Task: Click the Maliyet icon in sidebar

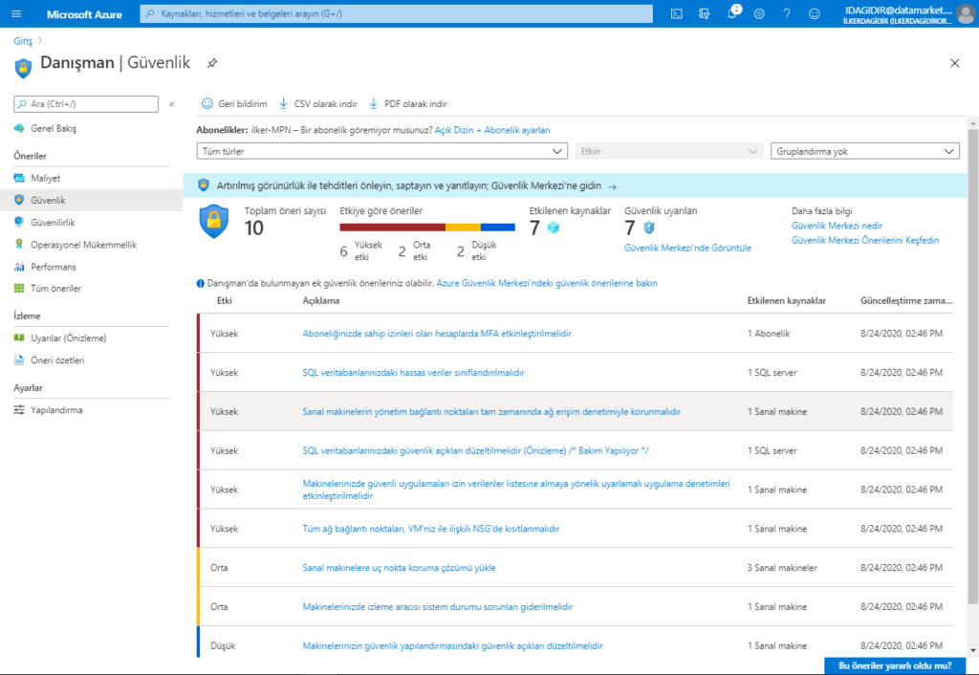Action: click(x=19, y=179)
